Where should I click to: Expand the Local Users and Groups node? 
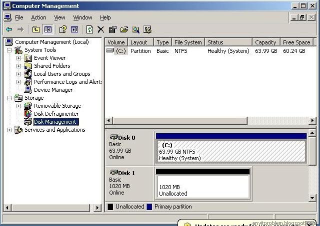pos(18,74)
